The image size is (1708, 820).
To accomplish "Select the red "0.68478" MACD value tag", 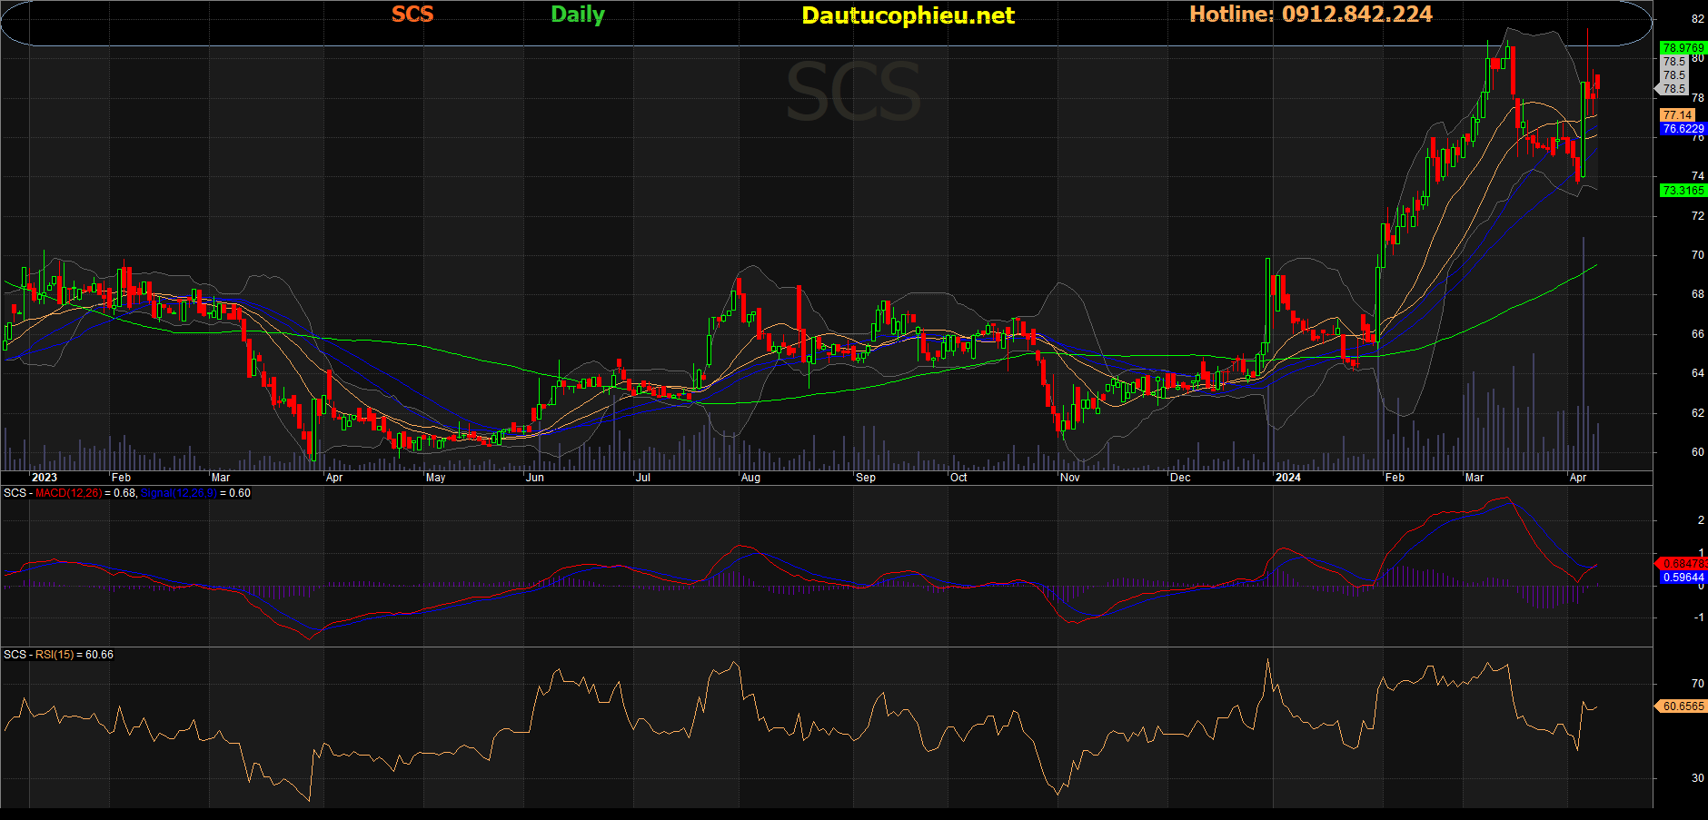I will [1683, 564].
